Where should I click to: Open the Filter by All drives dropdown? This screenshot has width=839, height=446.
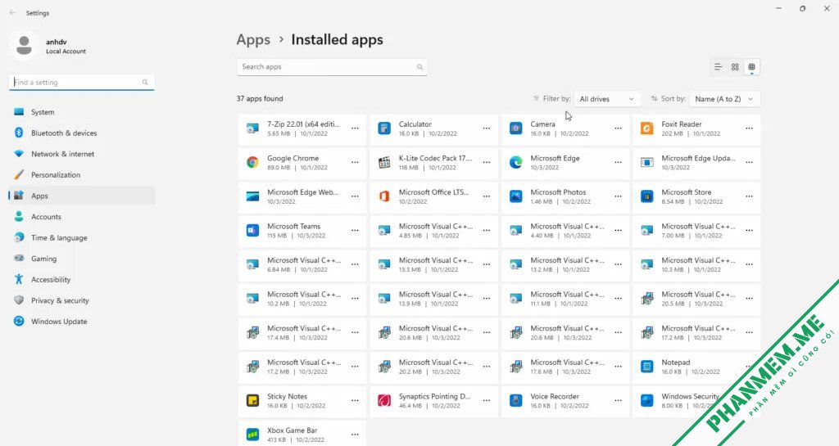[x=606, y=99]
